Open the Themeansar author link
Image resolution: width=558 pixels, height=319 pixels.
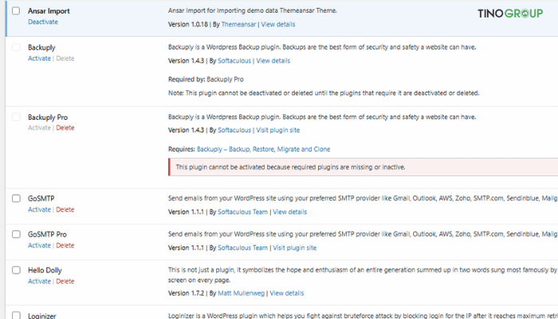(238, 25)
